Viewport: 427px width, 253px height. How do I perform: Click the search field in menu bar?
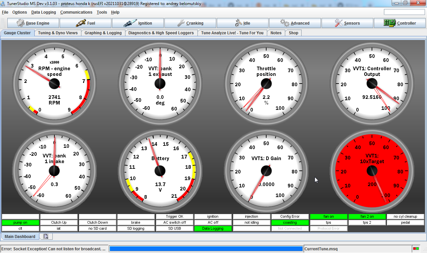click(404, 12)
